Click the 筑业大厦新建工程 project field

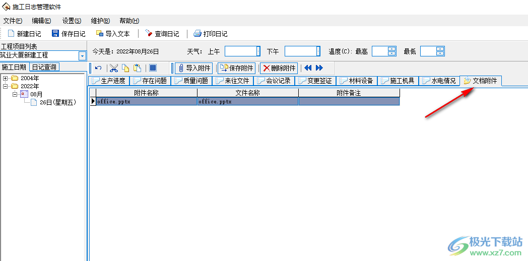[x=39, y=55]
